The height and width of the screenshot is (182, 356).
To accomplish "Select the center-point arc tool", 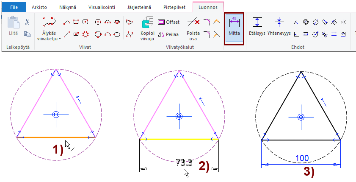I will 108,22.
